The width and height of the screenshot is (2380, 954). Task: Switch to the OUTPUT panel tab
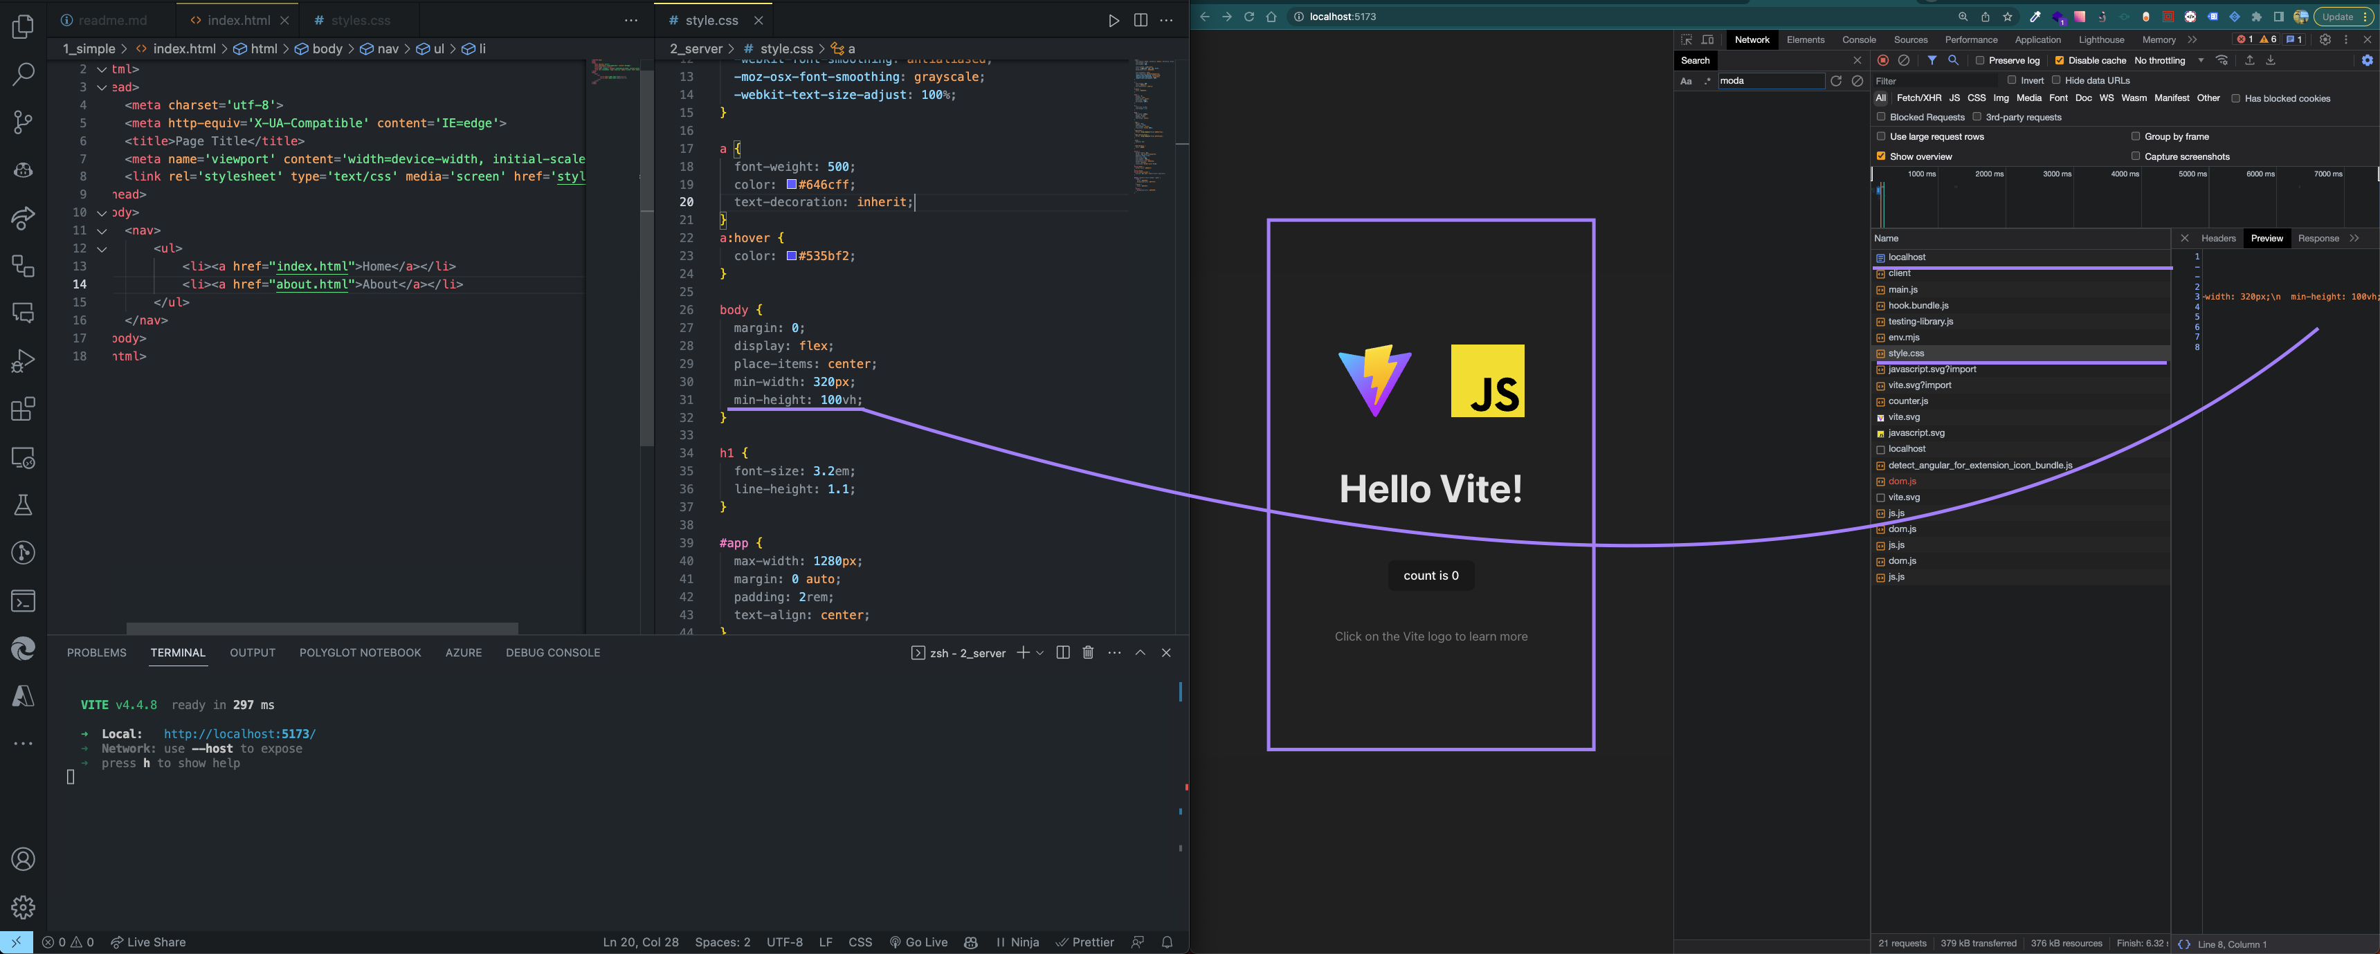[x=252, y=653]
